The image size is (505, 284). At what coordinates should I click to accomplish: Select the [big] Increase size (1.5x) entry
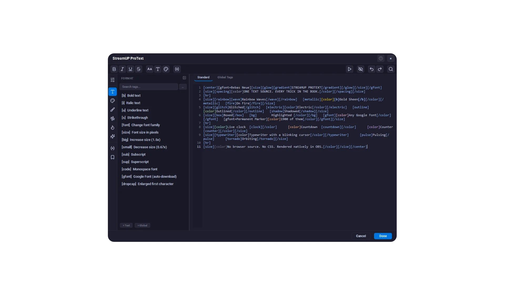pyautogui.click(x=153, y=140)
